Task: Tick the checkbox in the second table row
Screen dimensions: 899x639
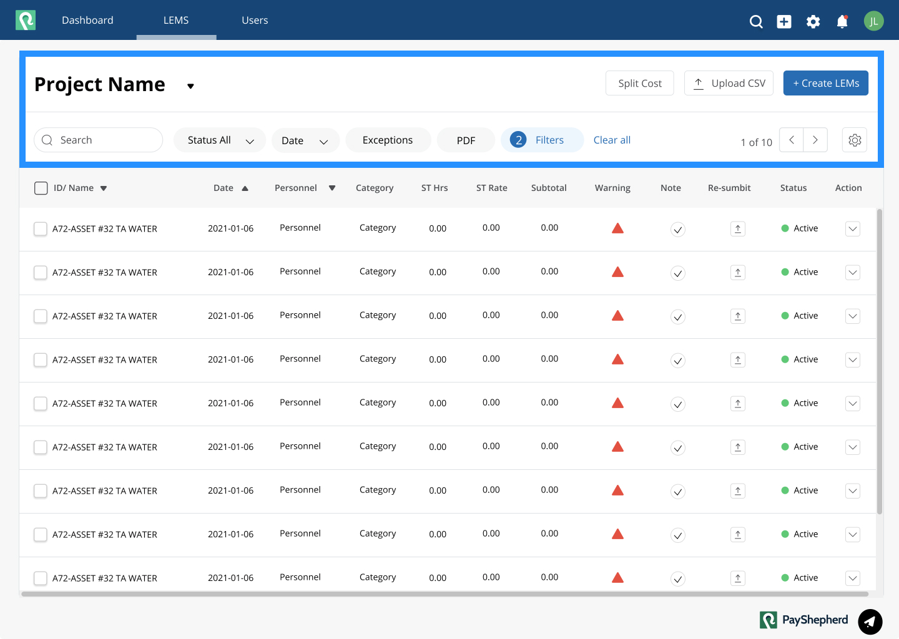Action: pyautogui.click(x=41, y=273)
